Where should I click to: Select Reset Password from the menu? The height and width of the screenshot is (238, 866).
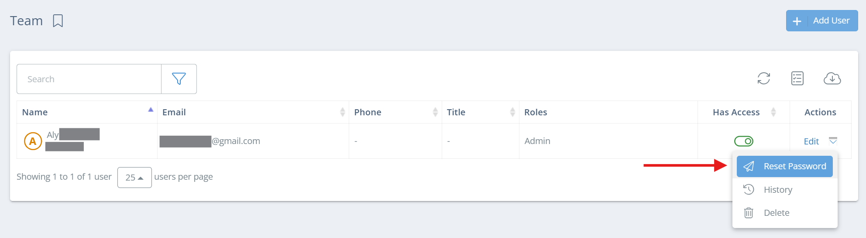[x=784, y=166]
